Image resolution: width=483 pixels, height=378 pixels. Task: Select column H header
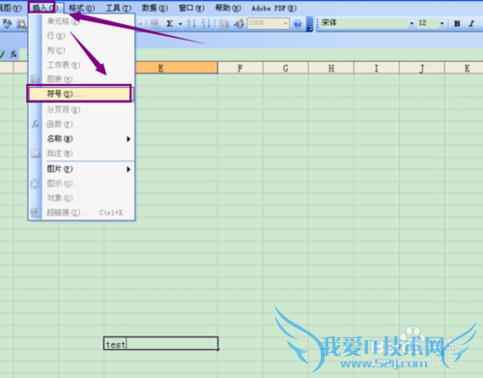tap(331, 69)
